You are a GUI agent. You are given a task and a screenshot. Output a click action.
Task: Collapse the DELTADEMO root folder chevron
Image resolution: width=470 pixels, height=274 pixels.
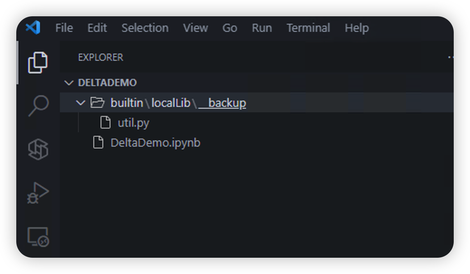click(x=69, y=83)
